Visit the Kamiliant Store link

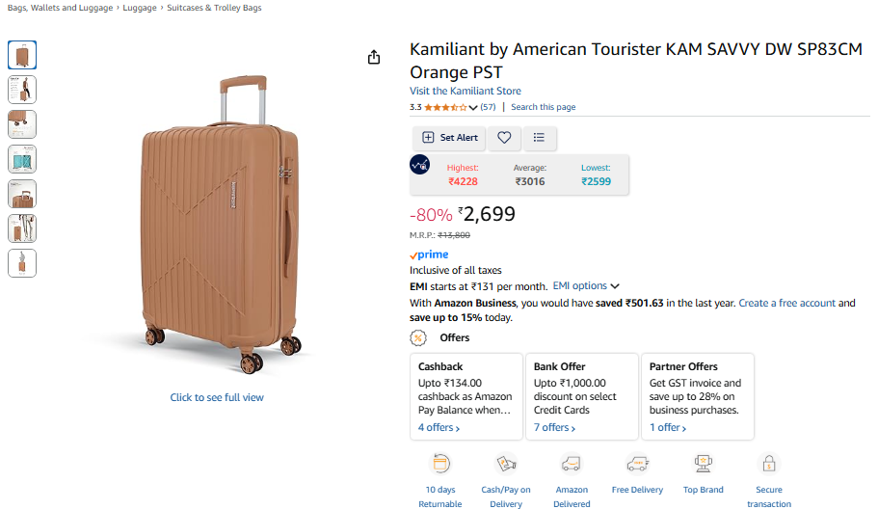tap(466, 91)
